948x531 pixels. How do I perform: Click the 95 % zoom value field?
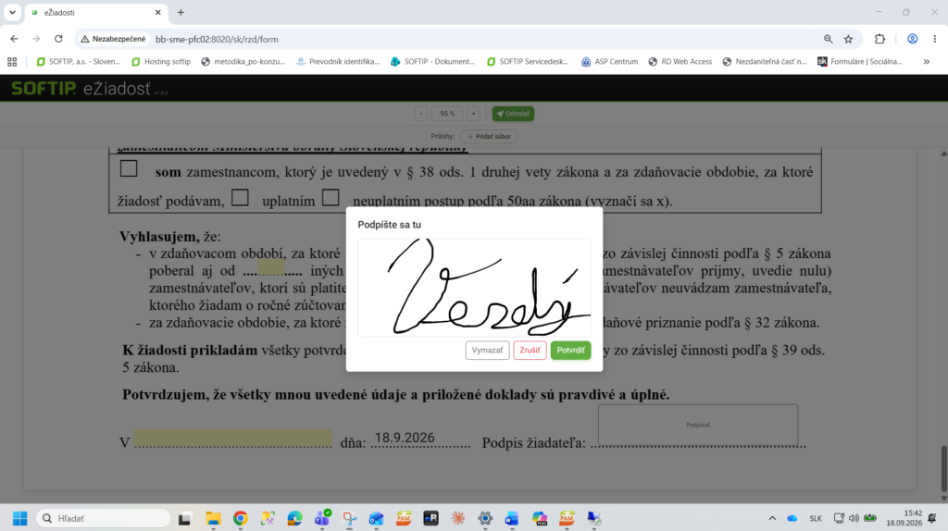(x=447, y=114)
